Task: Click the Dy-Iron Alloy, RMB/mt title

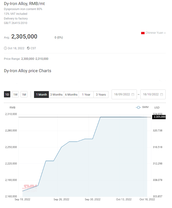Action: 24,4
